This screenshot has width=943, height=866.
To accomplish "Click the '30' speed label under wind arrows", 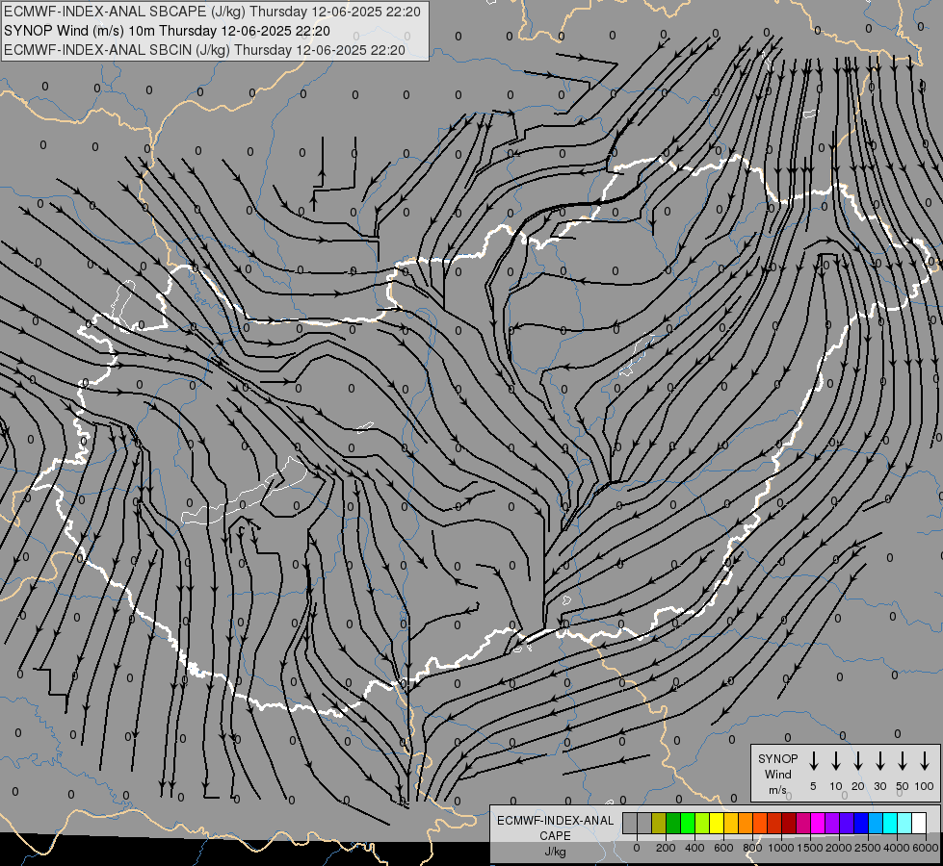I will (x=880, y=786).
